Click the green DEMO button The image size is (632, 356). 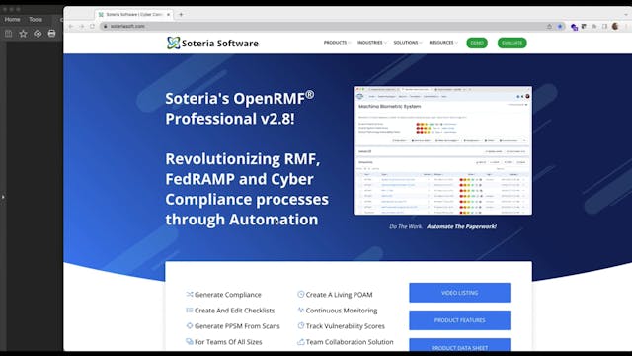(477, 43)
